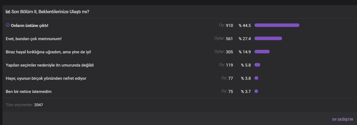Click the 'OY DEĞİŞTİR' button
The height and width of the screenshot is (125, 357).
(x=343, y=119)
